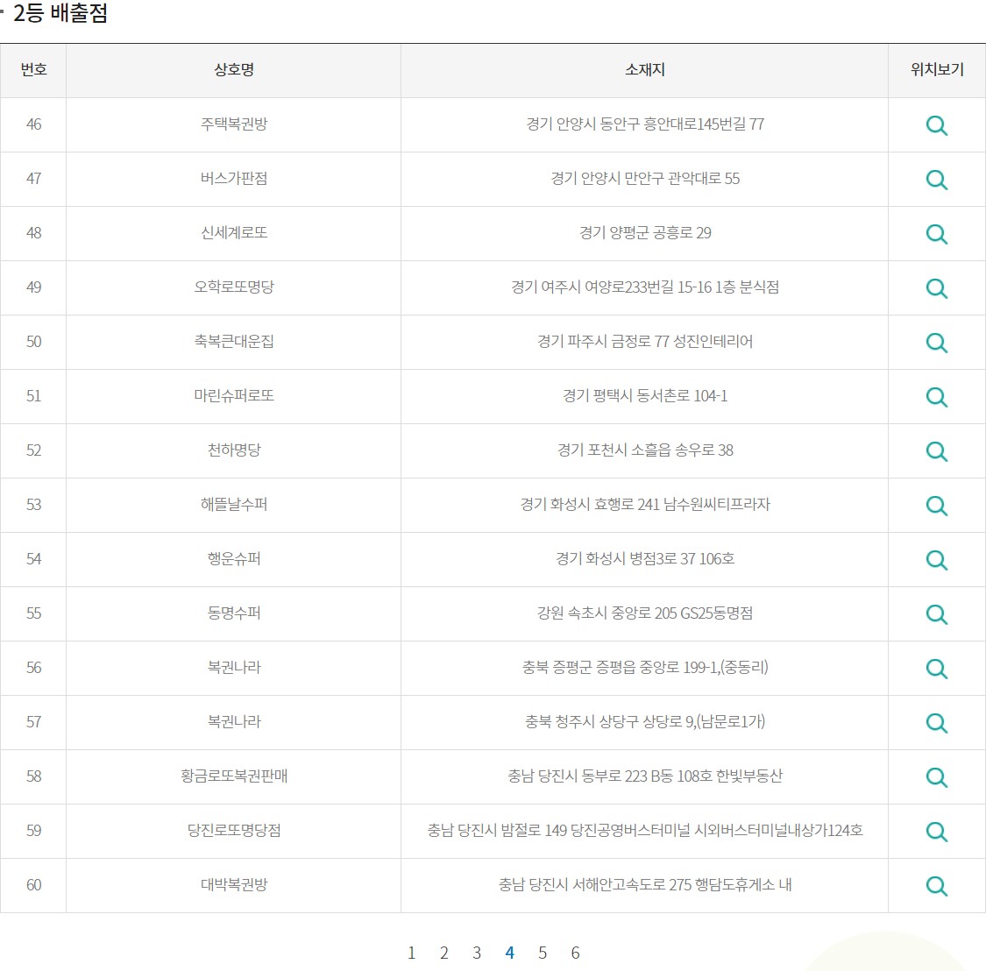The height and width of the screenshot is (971, 986).
Task: Open location view for 대박복권방
Action: click(936, 885)
